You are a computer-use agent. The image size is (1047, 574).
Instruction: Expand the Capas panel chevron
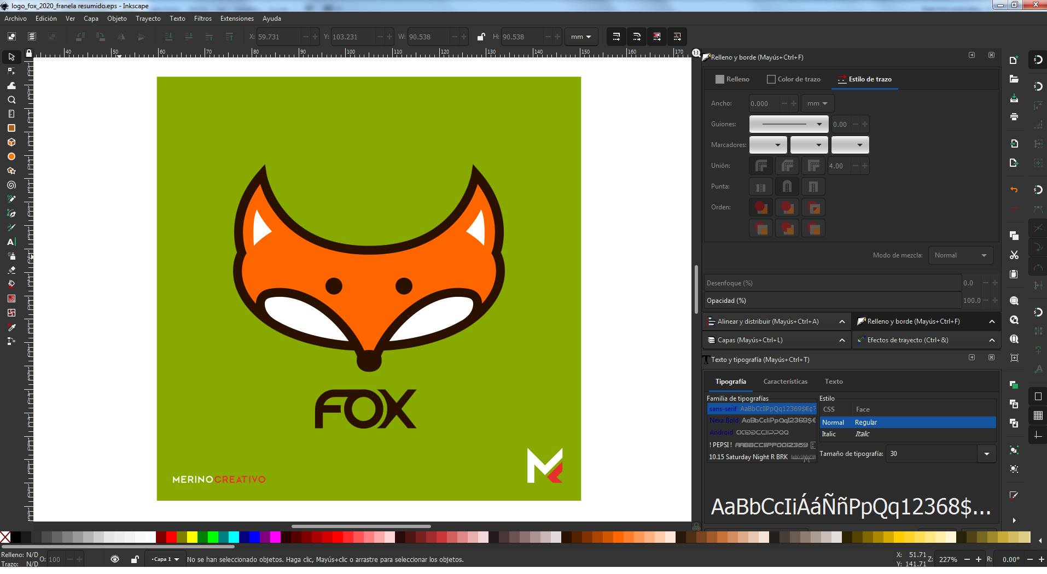842,340
